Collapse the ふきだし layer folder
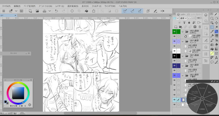Image resolution: width=219 pixels, height=116 pixels. tap(183, 32)
